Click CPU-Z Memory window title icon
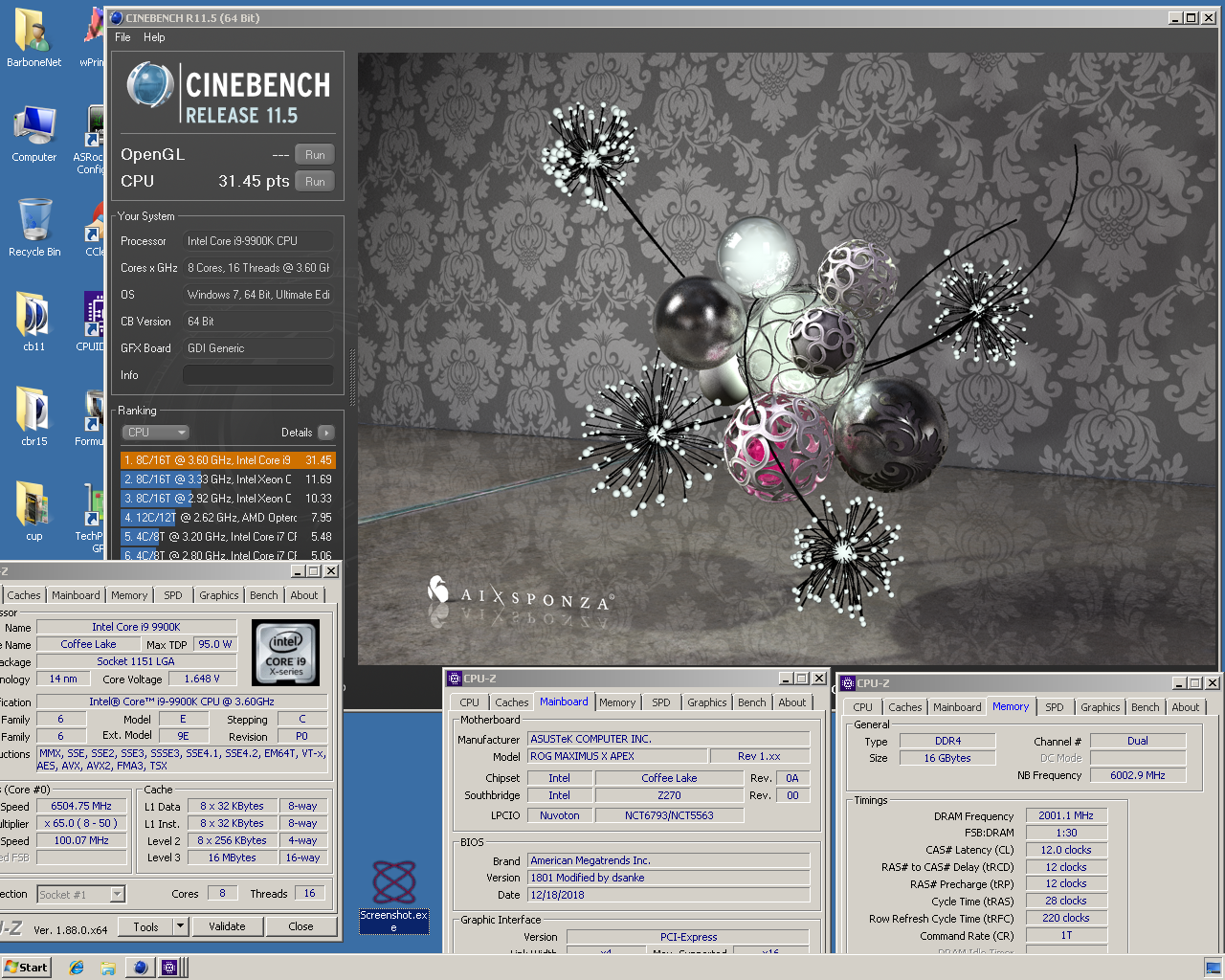Image resolution: width=1225 pixels, height=980 pixels. (848, 683)
